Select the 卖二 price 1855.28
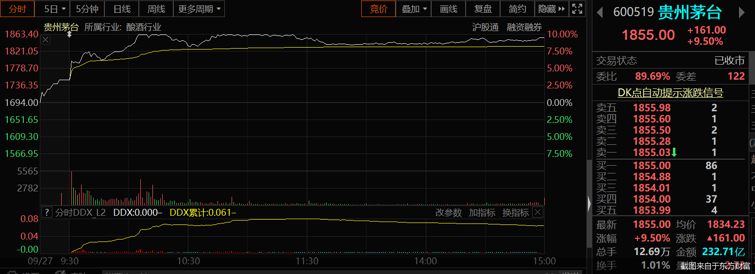This screenshot has width=755, height=274. (x=652, y=141)
